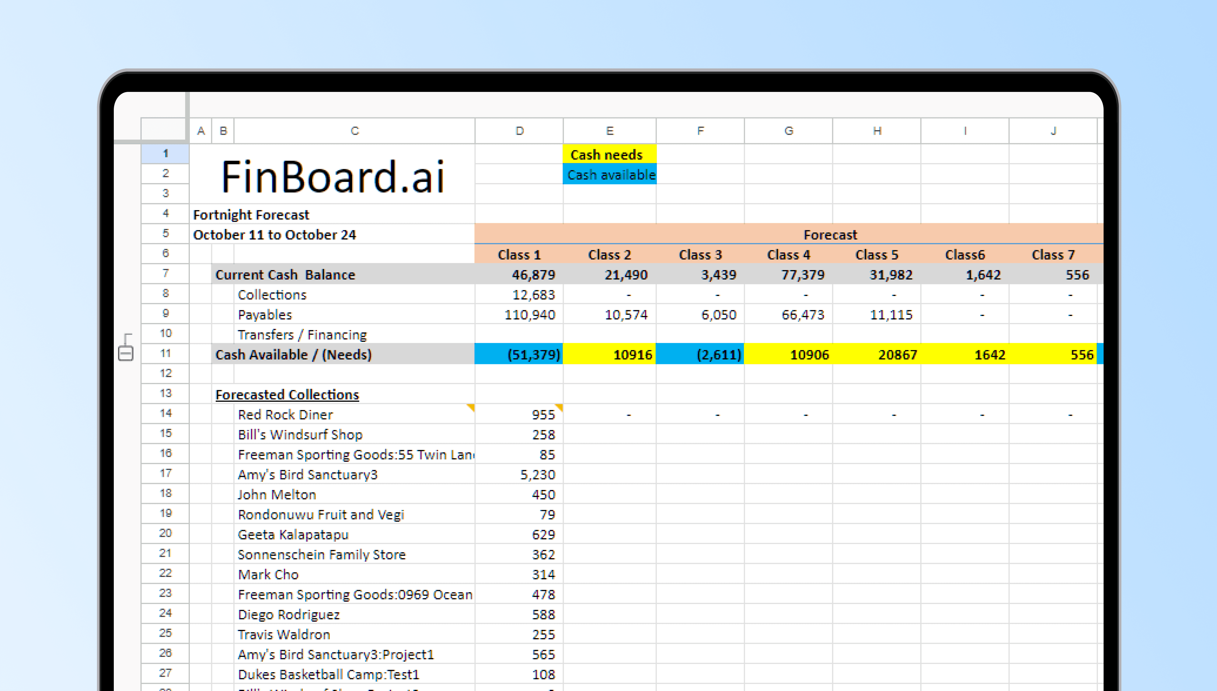The width and height of the screenshot is (1217, 691).
Task: Select the 21,490 cash balance cell
Action: [609, 274]
